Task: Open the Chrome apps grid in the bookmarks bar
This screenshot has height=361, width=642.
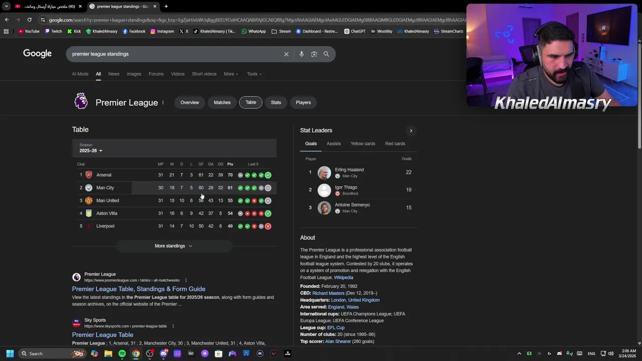Action: point(6,31)
